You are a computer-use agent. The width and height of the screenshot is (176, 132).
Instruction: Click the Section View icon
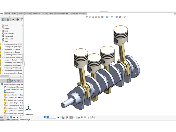[x=96, y=17]
